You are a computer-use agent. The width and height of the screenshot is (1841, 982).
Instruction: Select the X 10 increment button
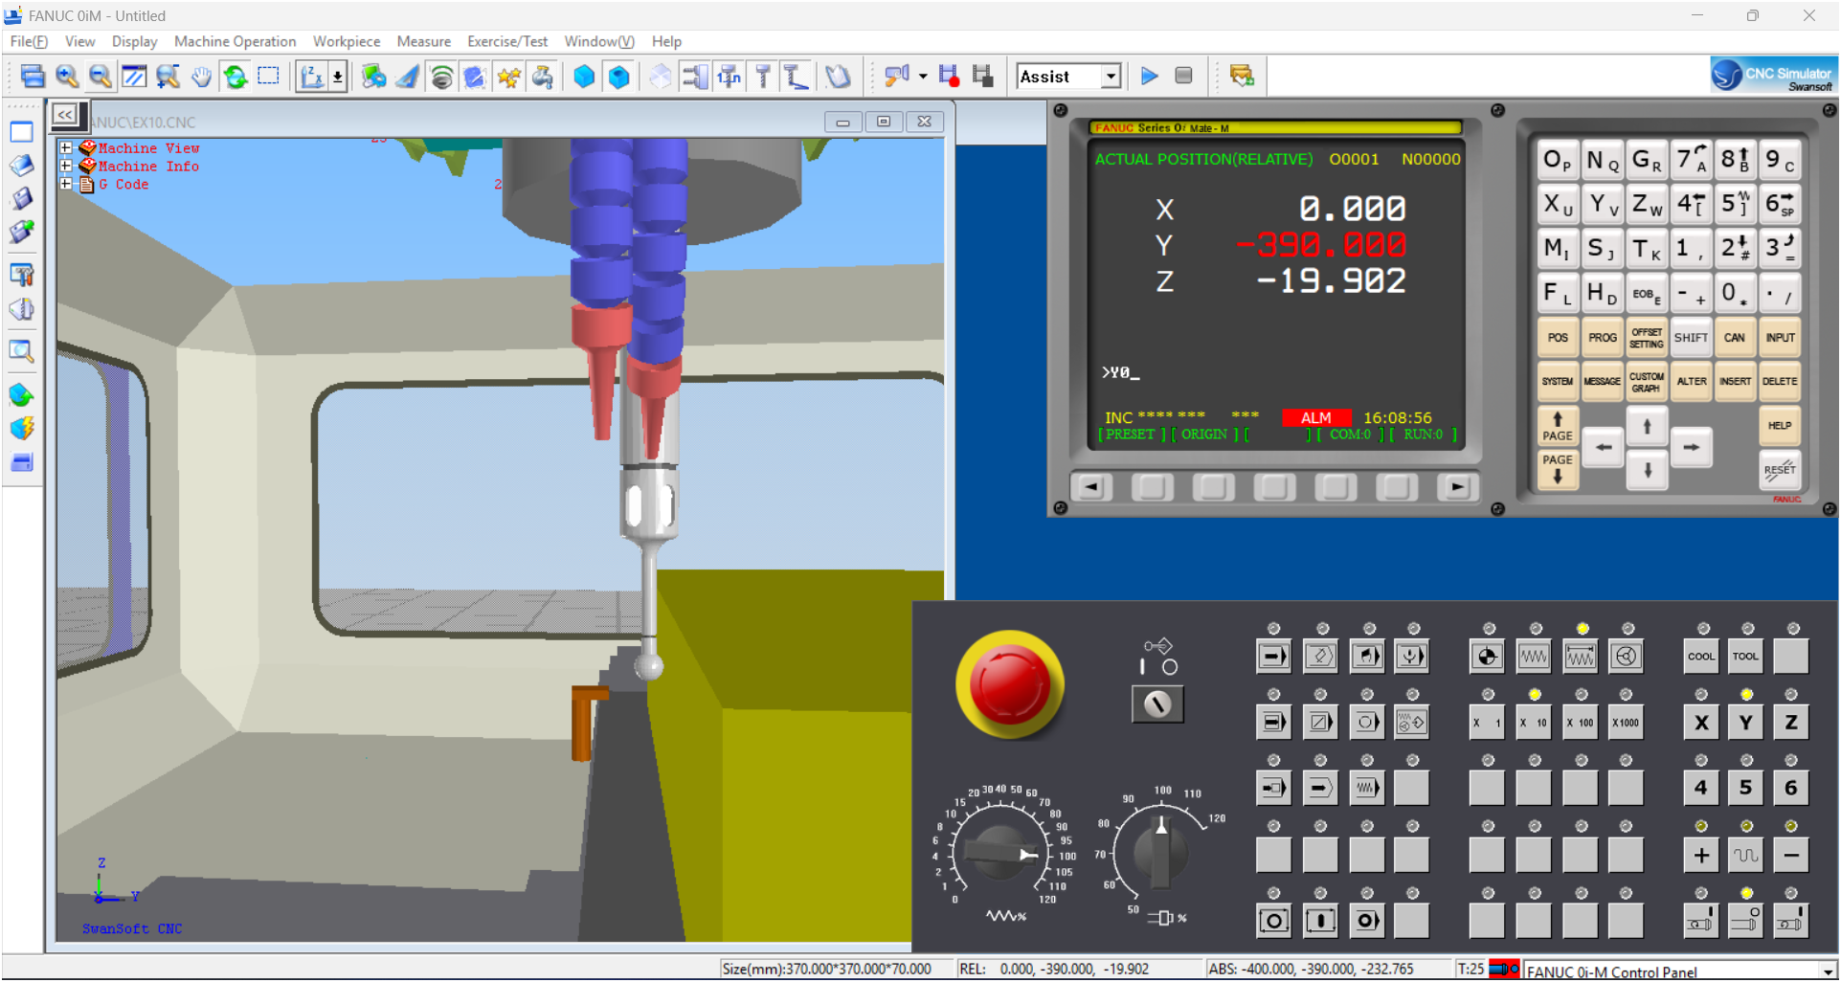coord(1534,723)
